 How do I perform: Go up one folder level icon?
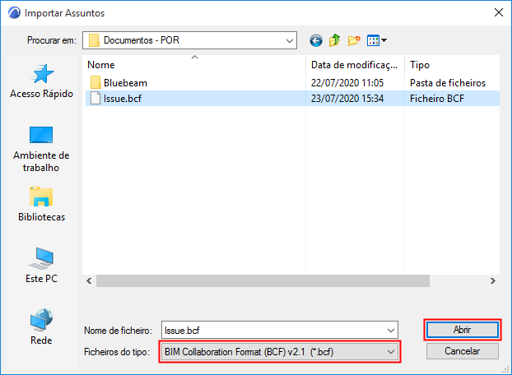335,40
